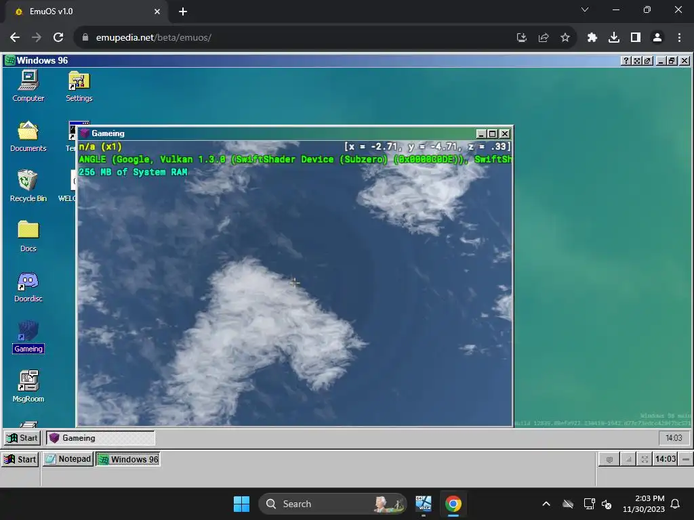Switch to Notepad in EmuOS taskbar
Viewport: 694px width, 520px height.
(x=68, y=460)
